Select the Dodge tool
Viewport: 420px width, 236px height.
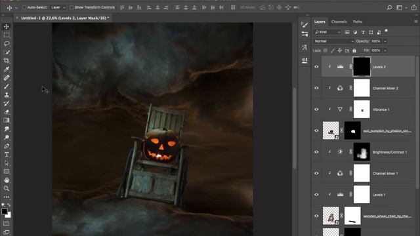[7, 138]
